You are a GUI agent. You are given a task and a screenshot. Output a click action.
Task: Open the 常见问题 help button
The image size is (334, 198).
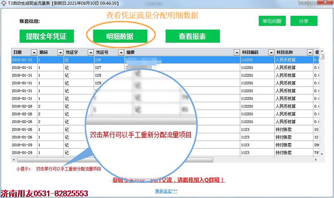click(x=272, y=21)
